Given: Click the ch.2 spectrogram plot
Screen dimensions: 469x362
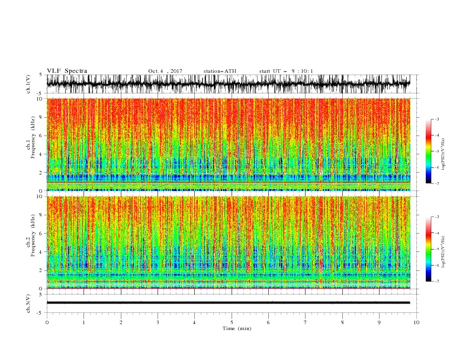Looking at the screenshot, I should [x=228, y=243].
